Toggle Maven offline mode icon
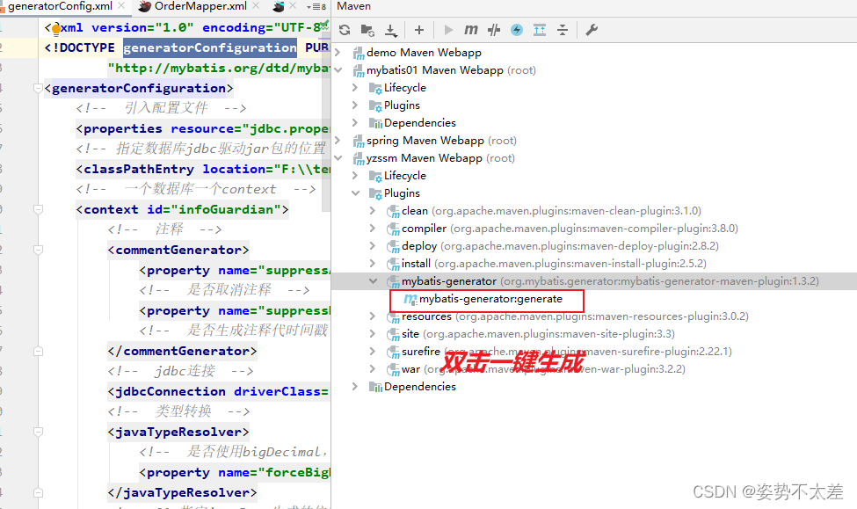The image size is (857, 509). [x=494, y=30]
